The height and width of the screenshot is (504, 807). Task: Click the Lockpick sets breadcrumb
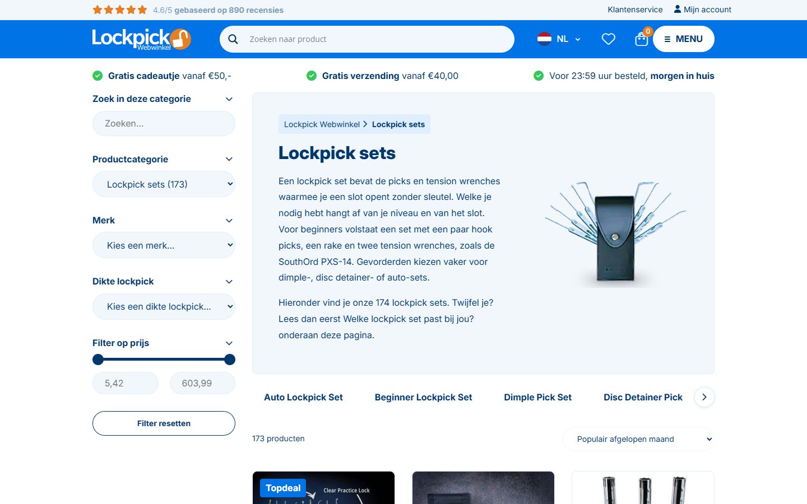pos(398,124)
